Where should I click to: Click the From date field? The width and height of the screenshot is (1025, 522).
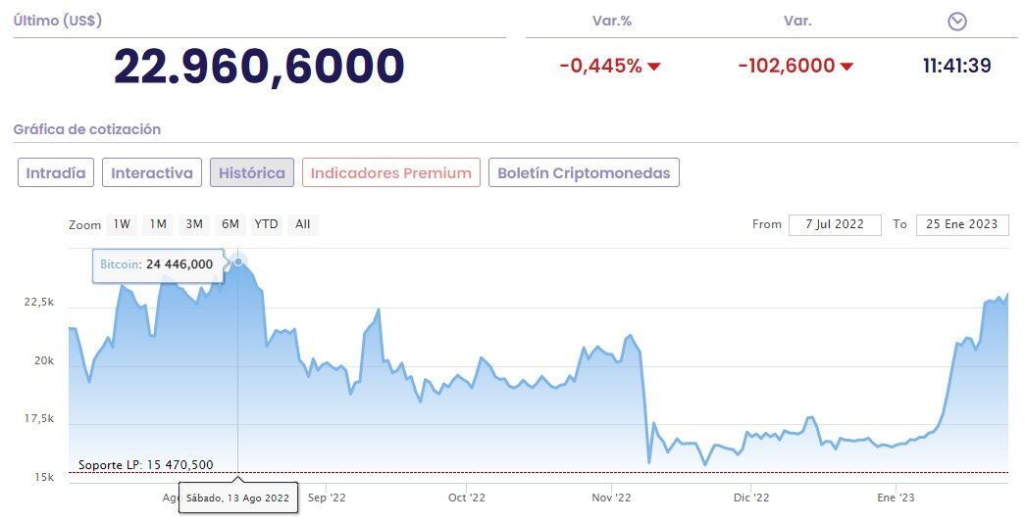tap(835, 224)
